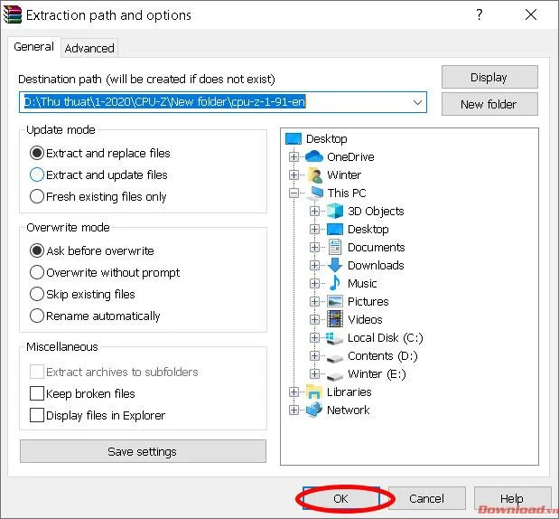Select the Documents label in tree

376,248
